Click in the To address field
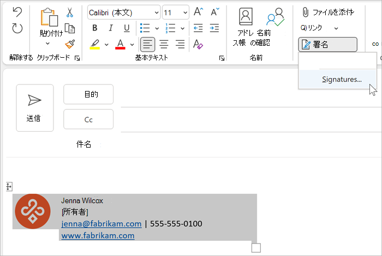Image resolution: width=382 pixels, height=256 pixels. coord(251,96)
